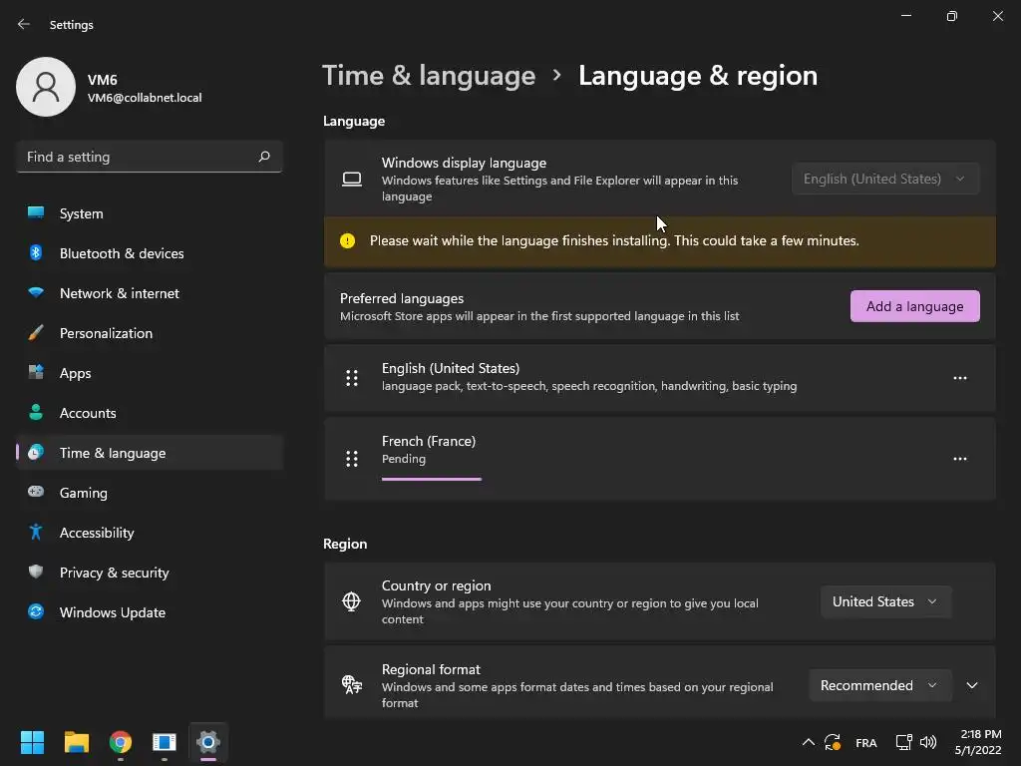Open File Explorer from the taskbar
This screenshot has height=766, width=1021.
coord(76,742)
